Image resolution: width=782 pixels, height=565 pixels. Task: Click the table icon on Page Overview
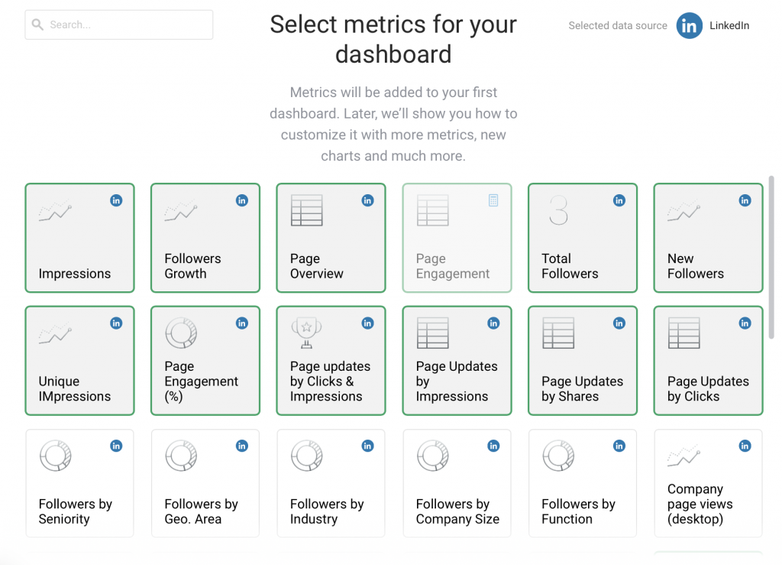click(x=307, y=210)
